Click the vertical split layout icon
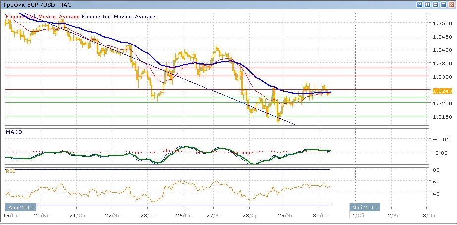The image size is (457, 225). 428,4
